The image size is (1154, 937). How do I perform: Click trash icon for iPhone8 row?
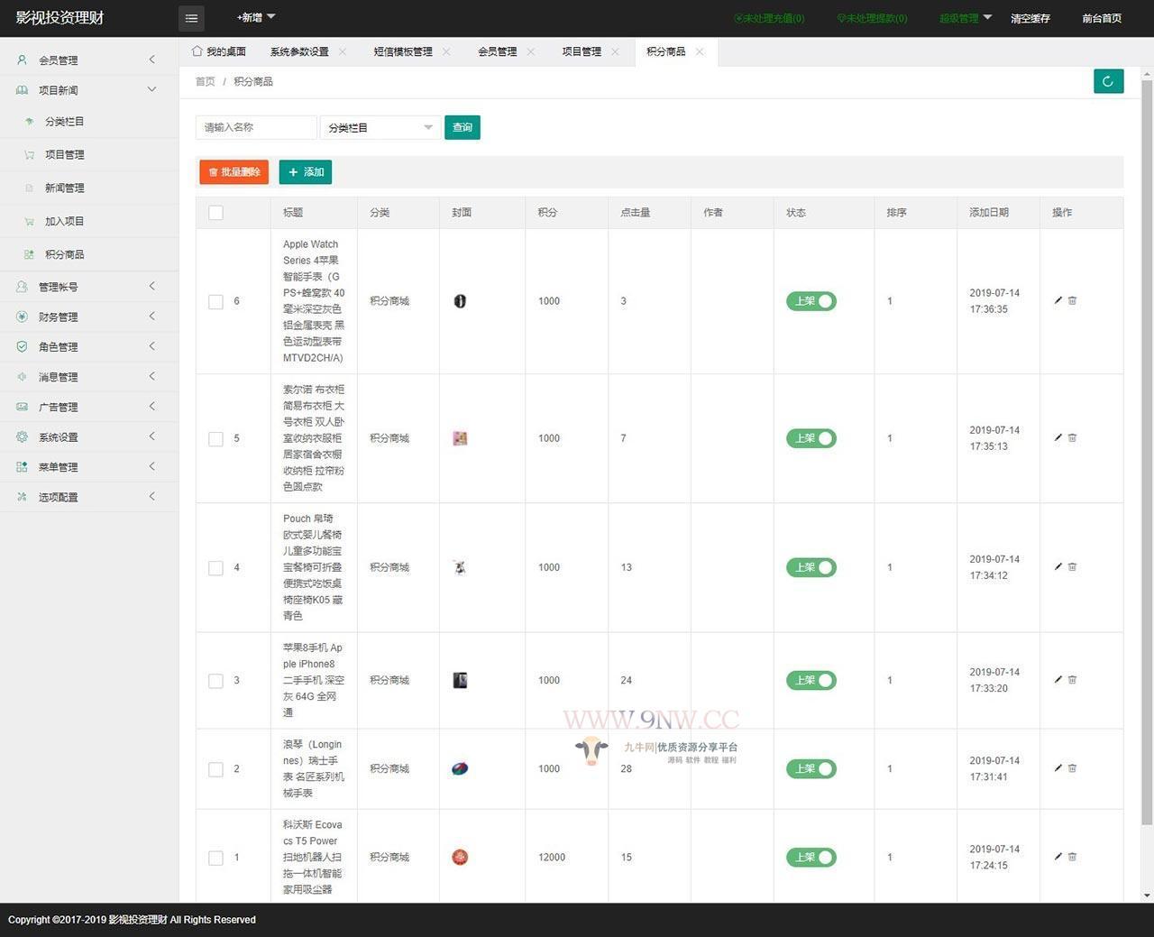tap(1072, 680)
